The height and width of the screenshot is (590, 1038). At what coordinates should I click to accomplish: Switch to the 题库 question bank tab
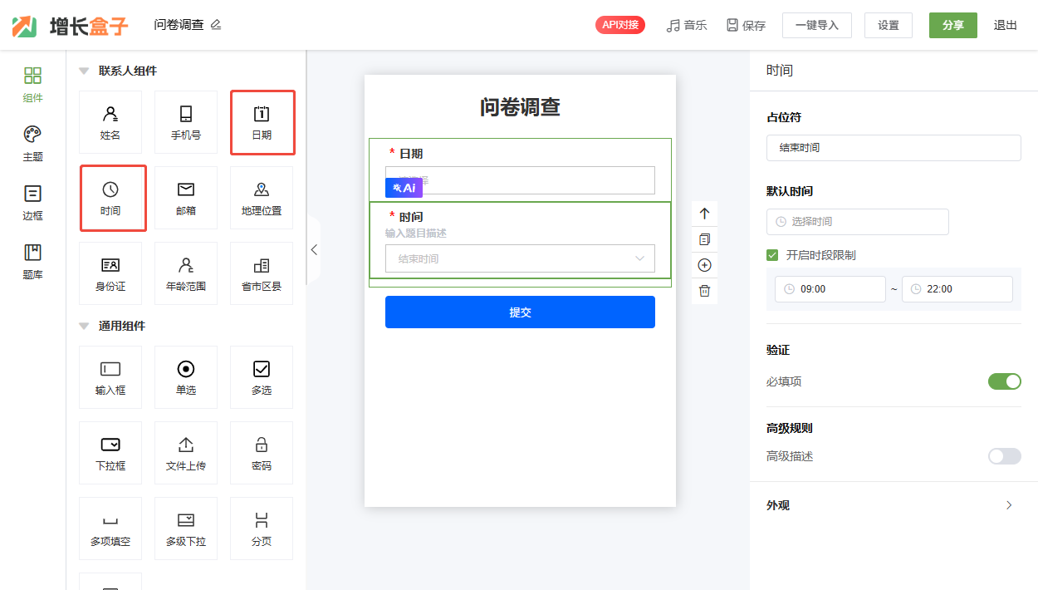[33, 262]
